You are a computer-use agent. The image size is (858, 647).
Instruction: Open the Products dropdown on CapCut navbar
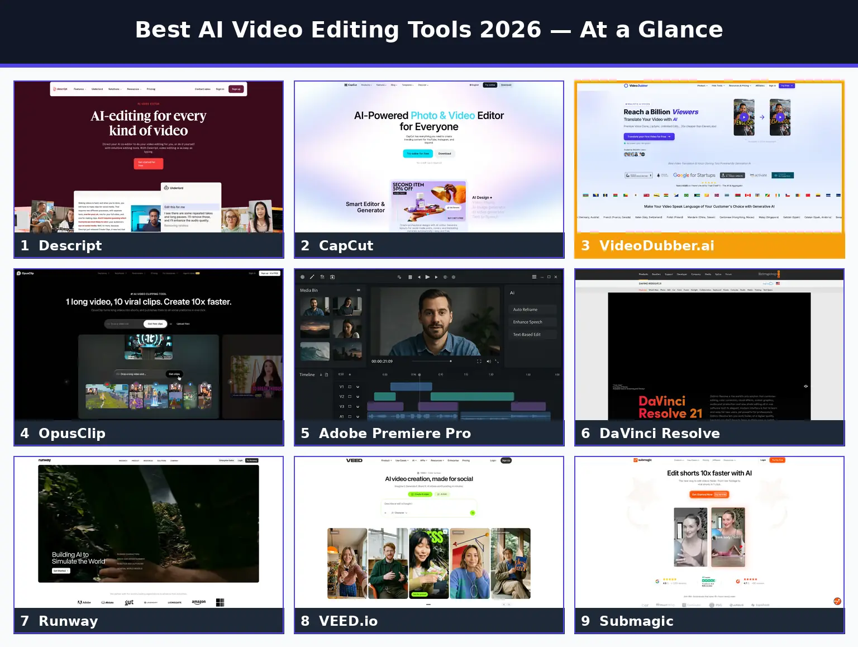tap(366, 85)
